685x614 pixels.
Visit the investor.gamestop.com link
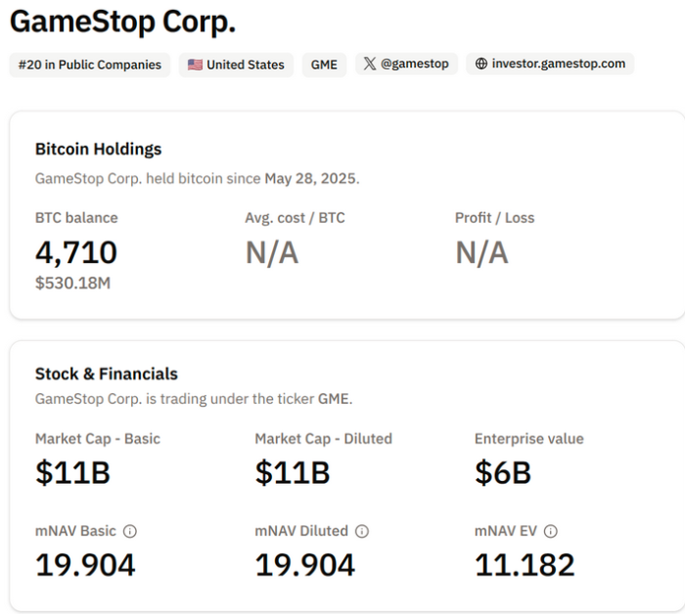550,64
